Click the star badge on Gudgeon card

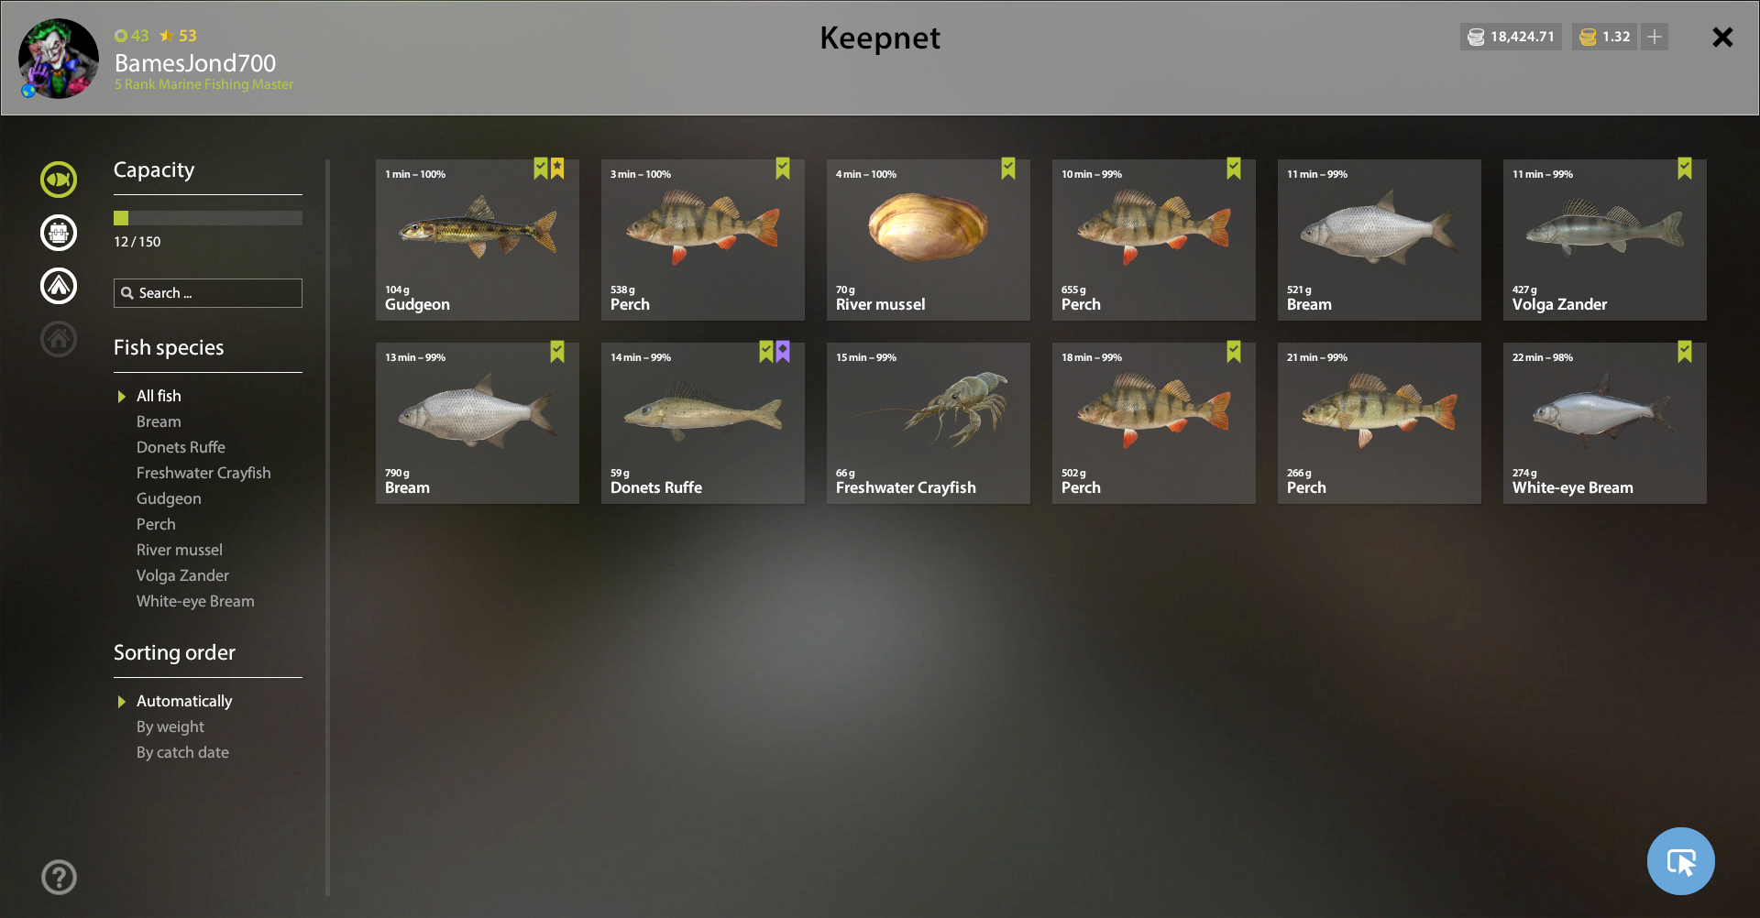click(x=557, y=169)
